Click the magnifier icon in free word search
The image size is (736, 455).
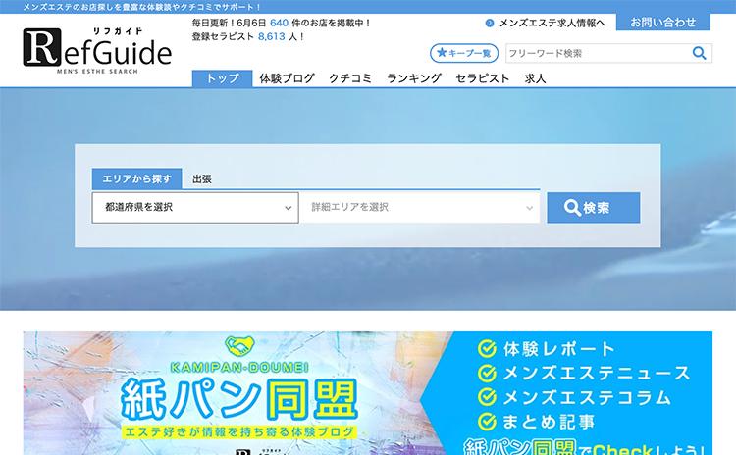click(699, 53)
